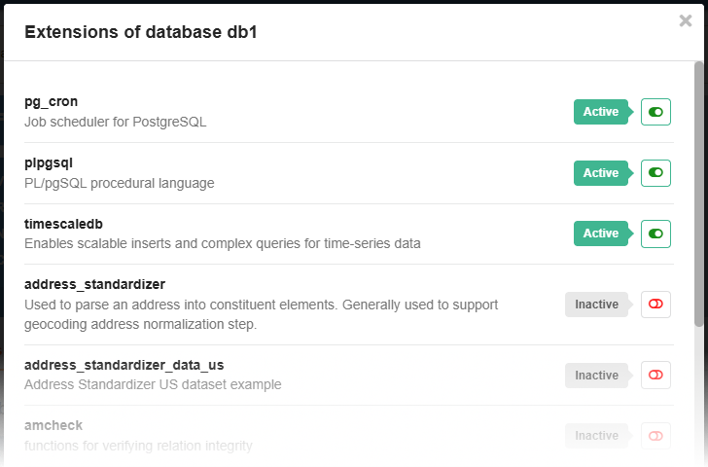Enable the address_standardizer extension toggle
The image size is (708, 467).
[655, 305]
